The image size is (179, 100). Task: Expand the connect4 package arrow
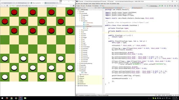(80, 30)
